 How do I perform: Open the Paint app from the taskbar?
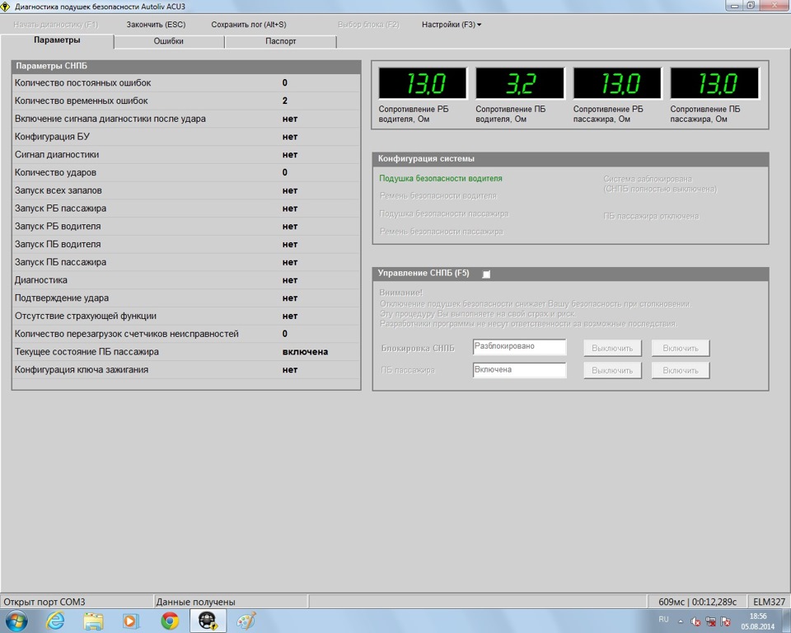pyautogui.click(x=246, y=621)
